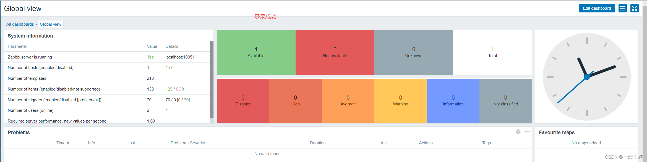Open the Problems widget three-dot menu
Screen dimensions: 647x162
tap(527, 132)
